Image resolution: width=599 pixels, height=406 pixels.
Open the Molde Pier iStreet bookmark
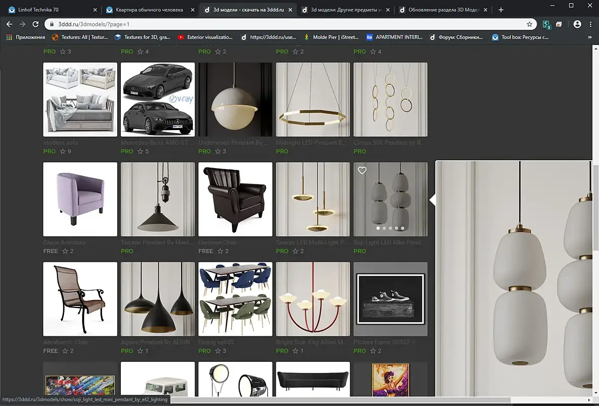tap(331, 37)
